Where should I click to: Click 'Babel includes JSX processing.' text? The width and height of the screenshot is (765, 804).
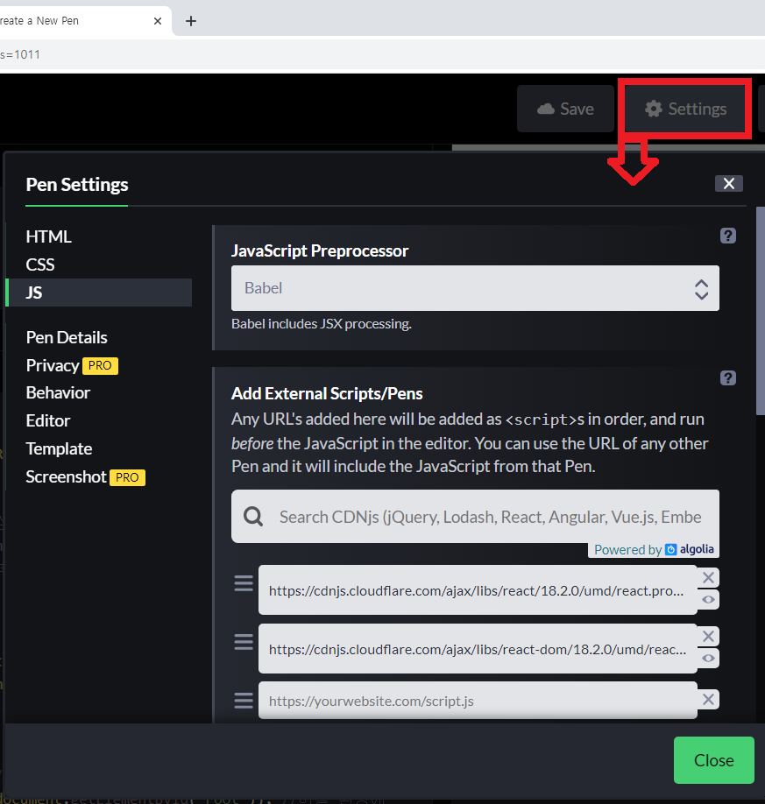click(x=322, y=324)
